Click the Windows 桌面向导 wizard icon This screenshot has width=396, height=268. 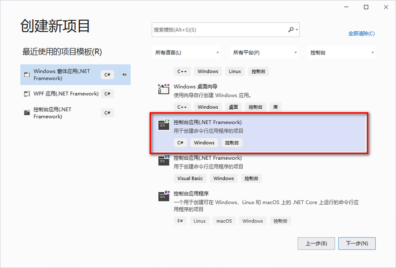pos(164,89)
